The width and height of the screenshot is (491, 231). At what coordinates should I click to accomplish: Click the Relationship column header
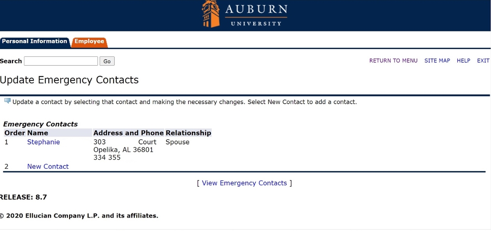188,133
